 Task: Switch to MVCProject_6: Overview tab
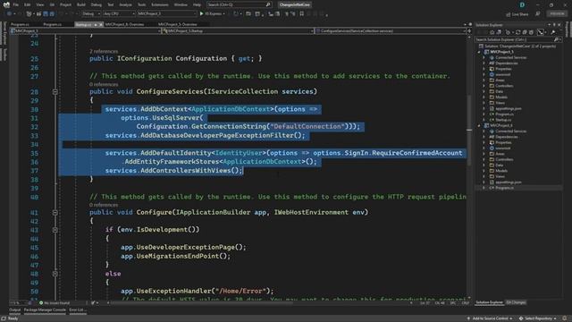click(x=124, y=24)
